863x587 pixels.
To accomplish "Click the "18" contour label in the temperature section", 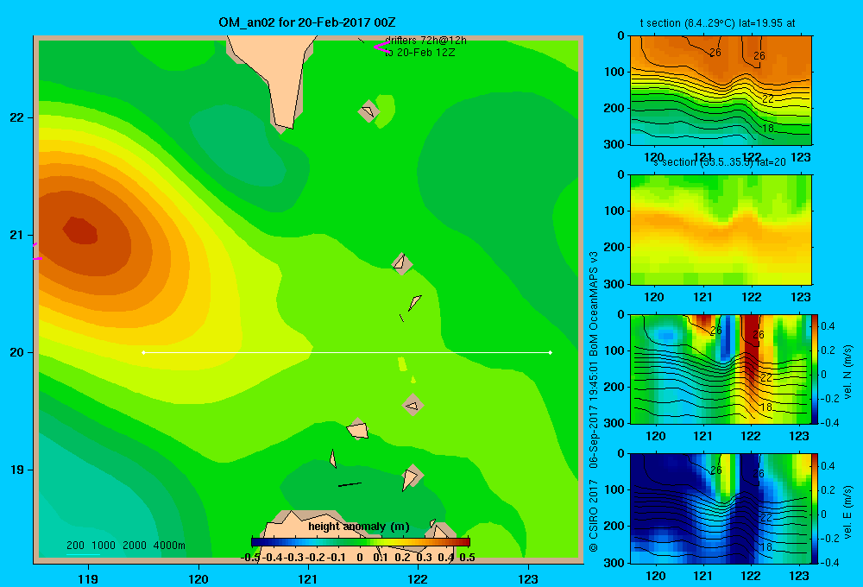I will [768, 128].
